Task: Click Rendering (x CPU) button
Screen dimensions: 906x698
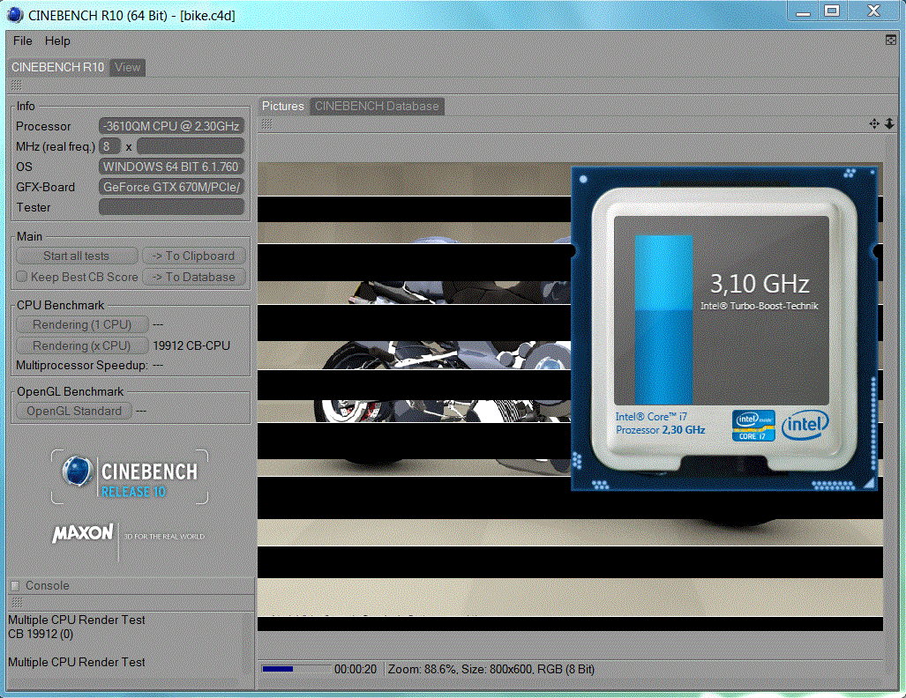Action: (81, 345)
